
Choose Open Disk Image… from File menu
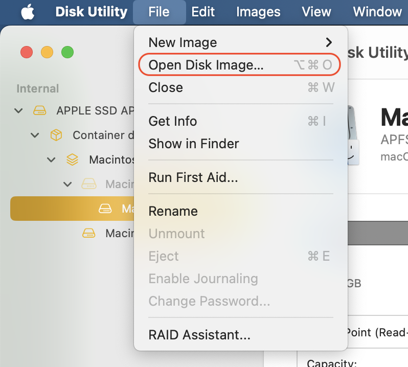click(241, 65)
